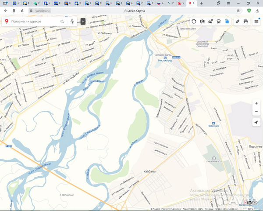Click the ул. Домрачева label
Screen dimensions: 263x211
(x=127, y=181)
